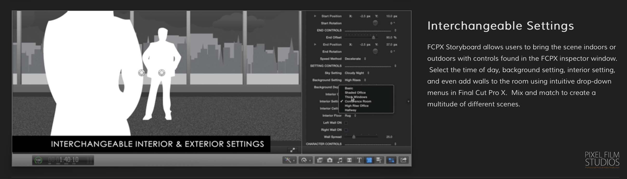Screen dimensions: 627x179
Task: Expand the Start Position disclosure triangle
Action: (x=315, y=16)
